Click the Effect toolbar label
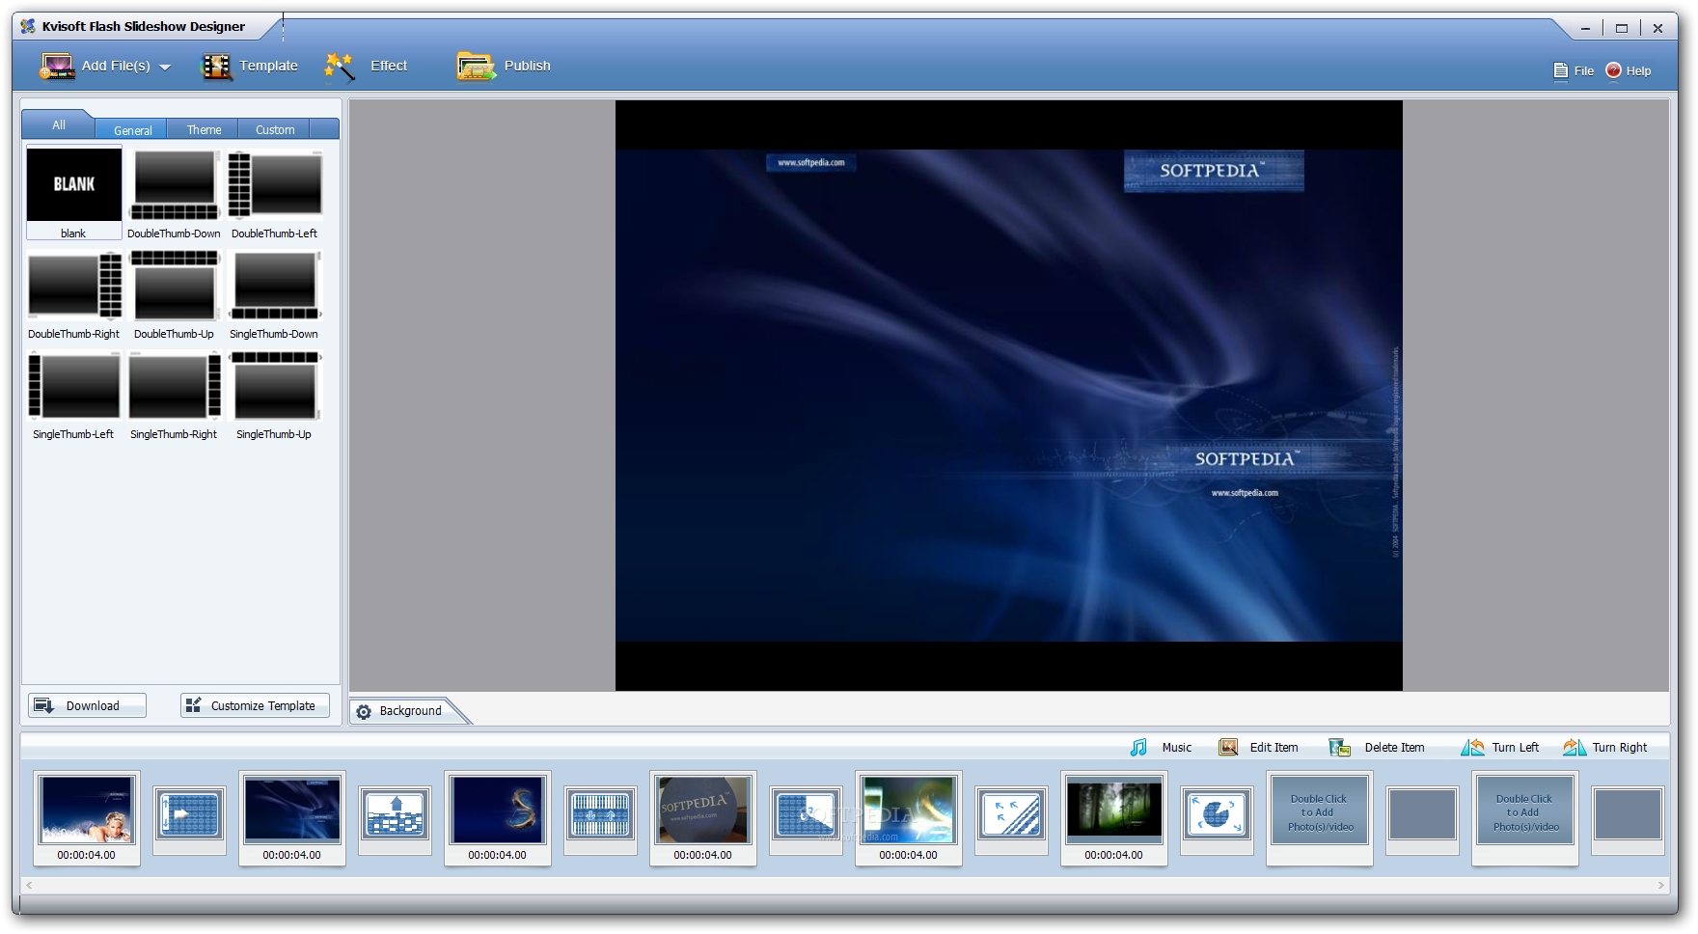Viewport: 1698px width, 934px height. pyautogui.click(x=389, y=66)
